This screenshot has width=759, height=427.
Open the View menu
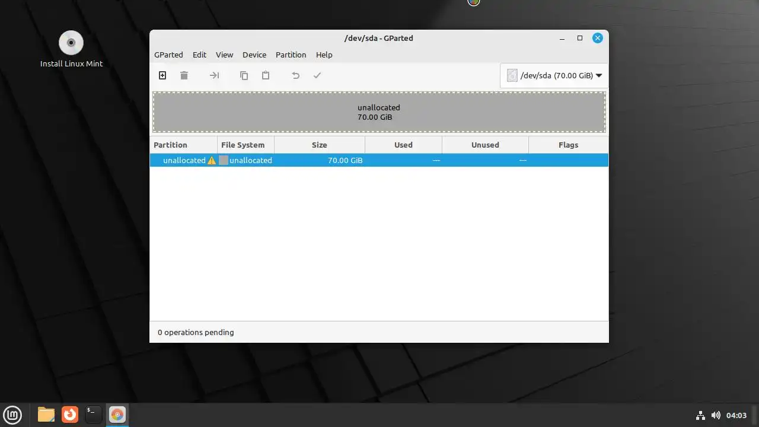[x=224, y=55]
